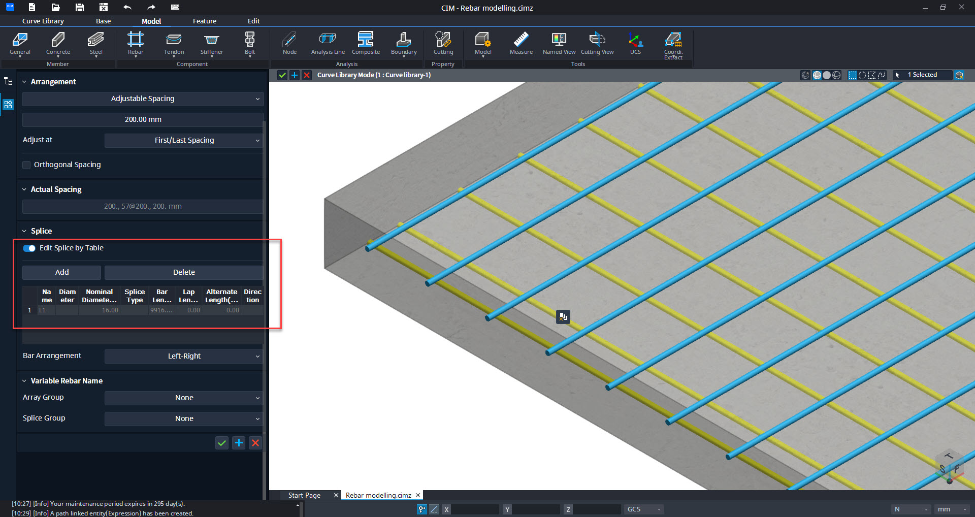
Task: Open the Composite analysis tool
Action: (x=366, y=44)
